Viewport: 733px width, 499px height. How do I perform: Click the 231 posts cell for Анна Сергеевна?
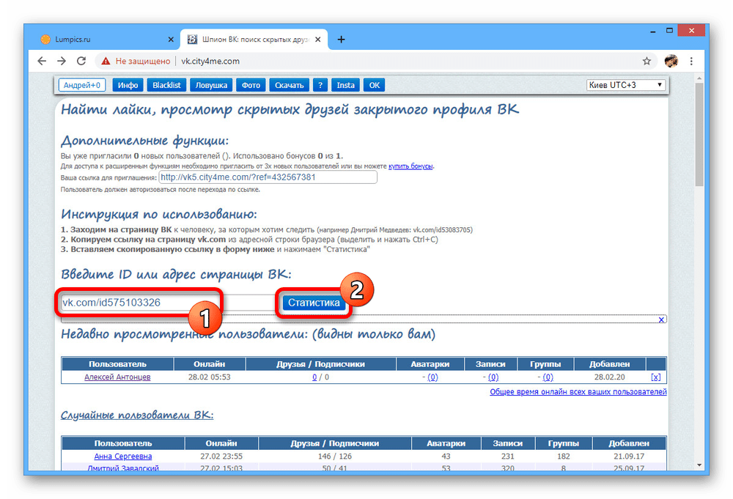[x=508, y=456]
